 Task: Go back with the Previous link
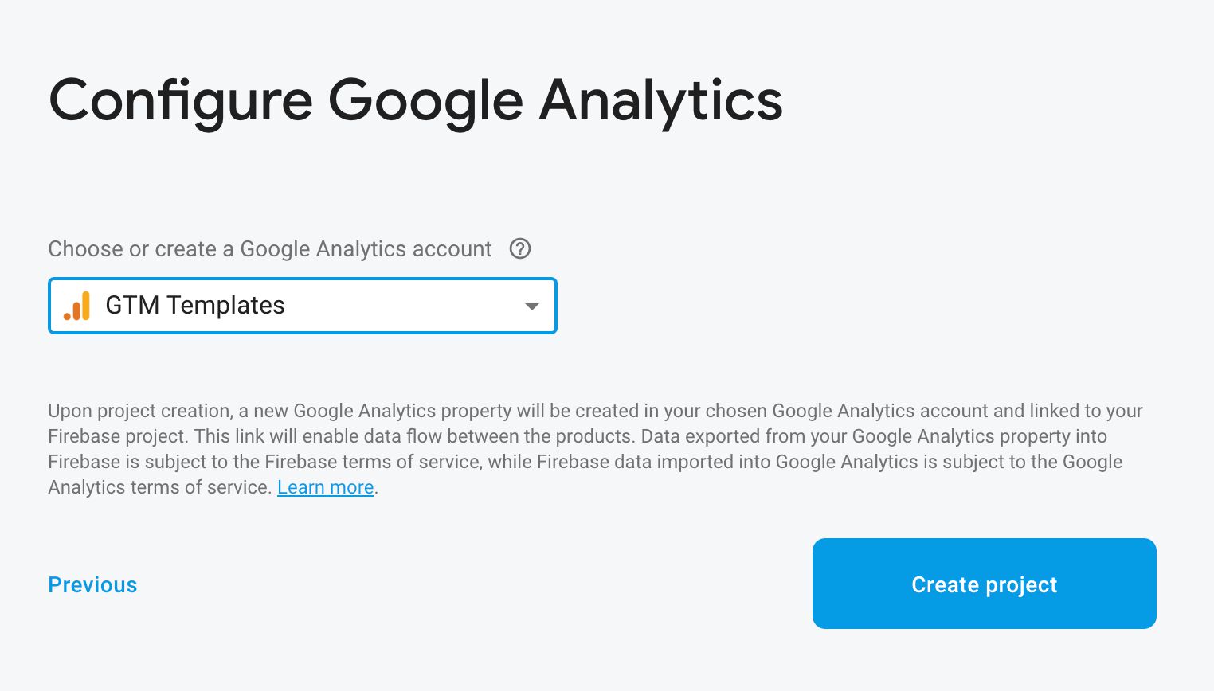92,584
